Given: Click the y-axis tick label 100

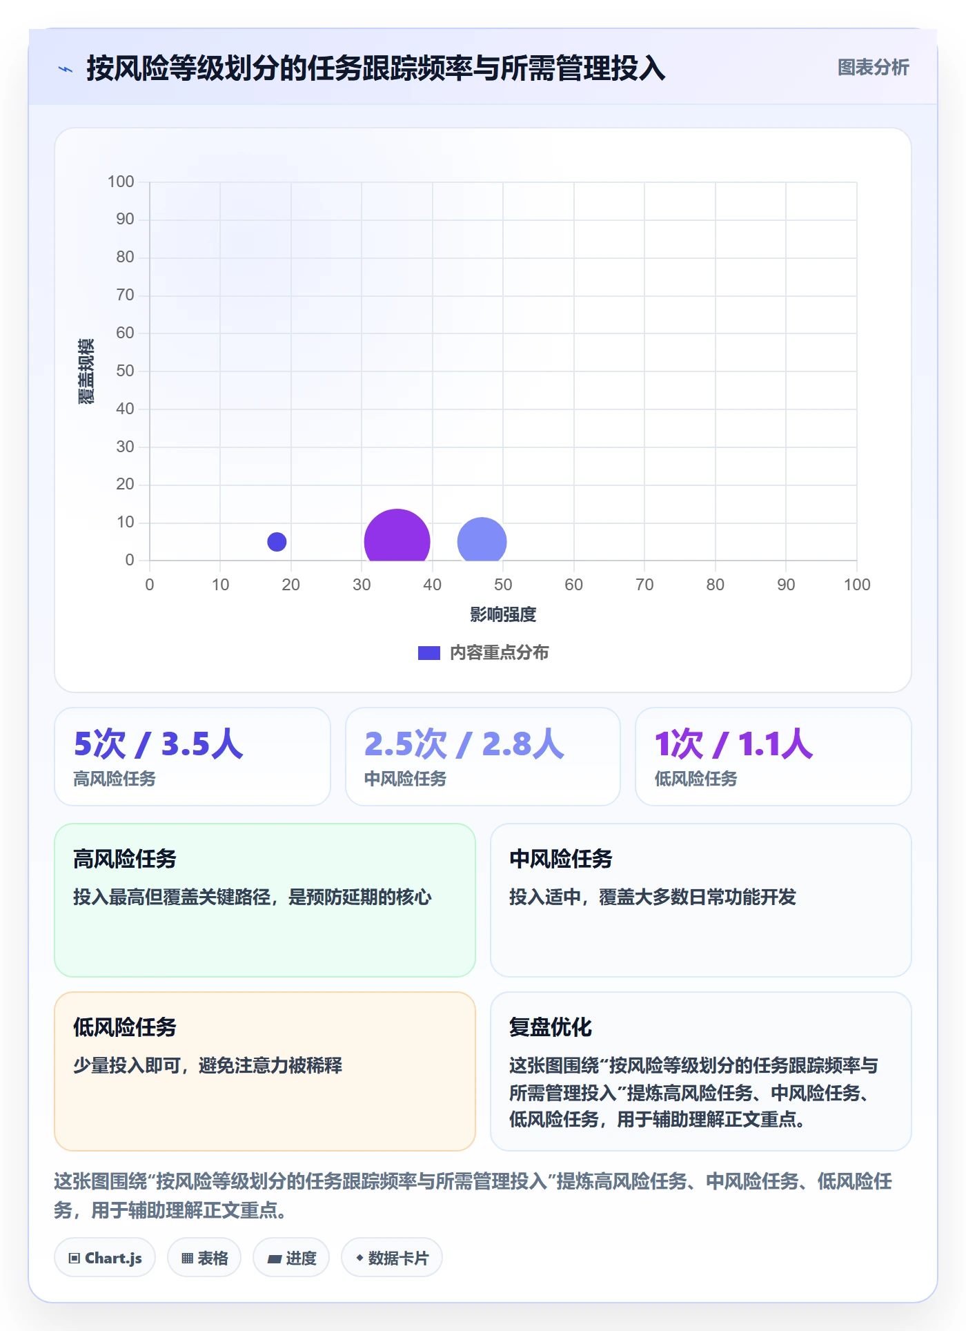Looking at the screenshot, I should pyautogui.click(x=121, y=182).
